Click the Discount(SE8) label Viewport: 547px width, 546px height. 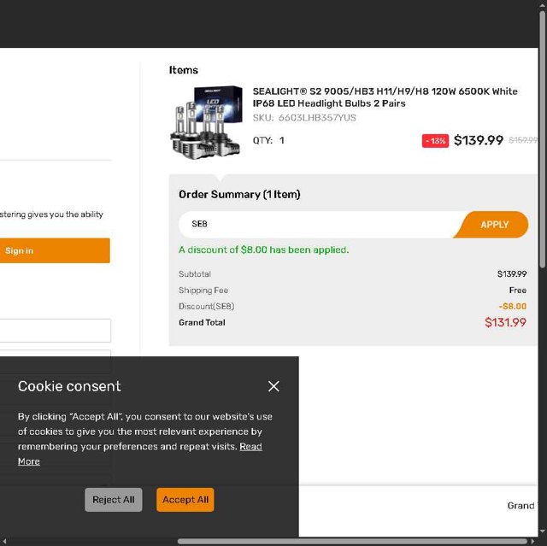[207, 306]
